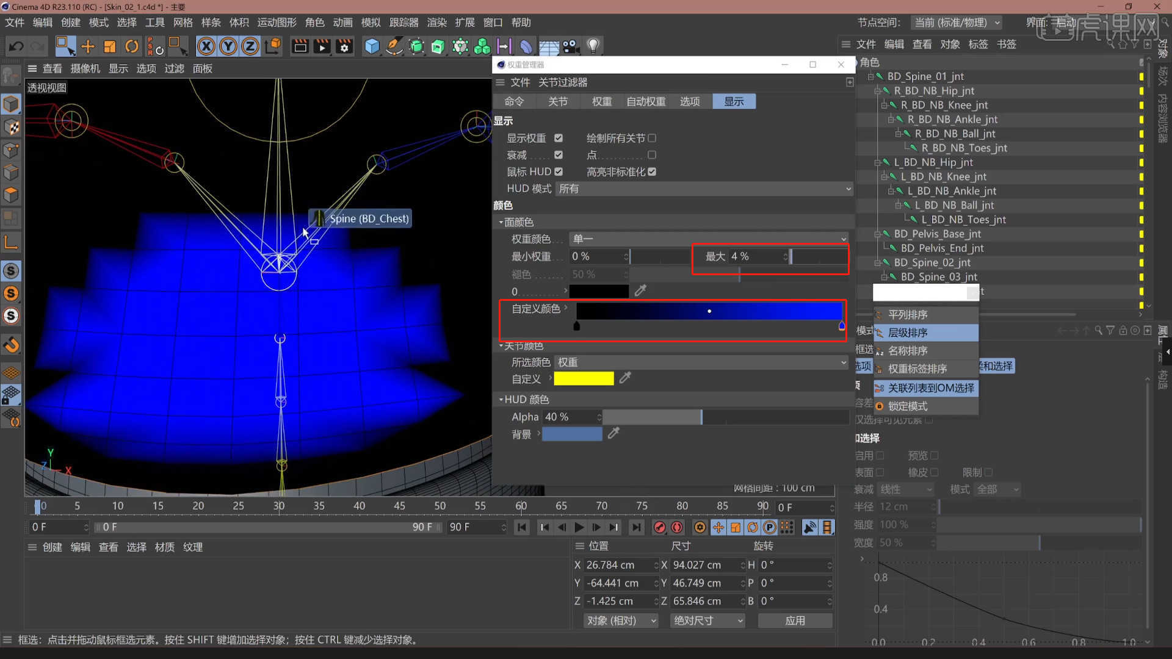The width and height of the screenshot is (1172, 659).
Task: Click the live selection tool icon
Action: pyautogui.click(x=65, y=46)
